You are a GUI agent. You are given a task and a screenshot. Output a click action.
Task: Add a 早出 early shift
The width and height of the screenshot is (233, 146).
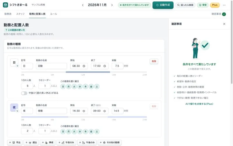pos(15,142)
